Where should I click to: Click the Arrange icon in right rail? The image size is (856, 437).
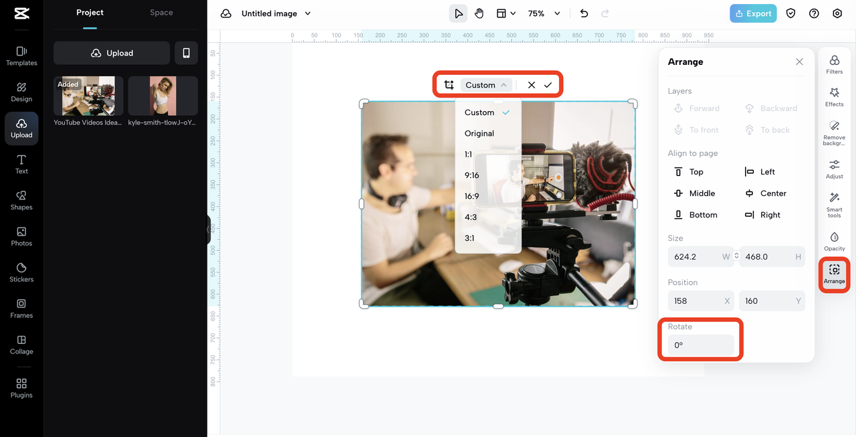[x=835, y=274]
